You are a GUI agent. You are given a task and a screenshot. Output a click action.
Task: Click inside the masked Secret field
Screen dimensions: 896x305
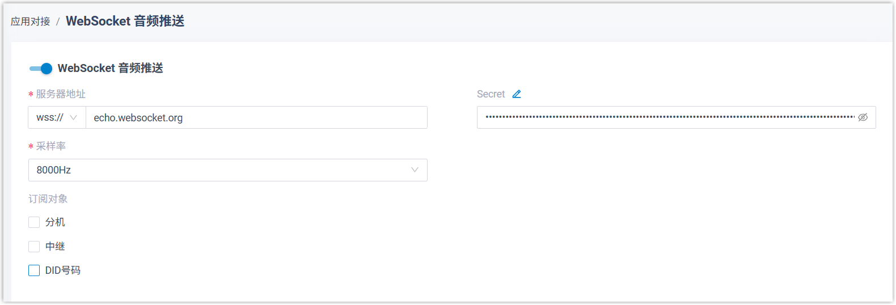pos(669,117)
